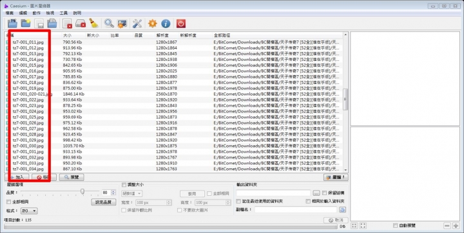Select file tz7-001_011.jpg in list

coord(28,42)
